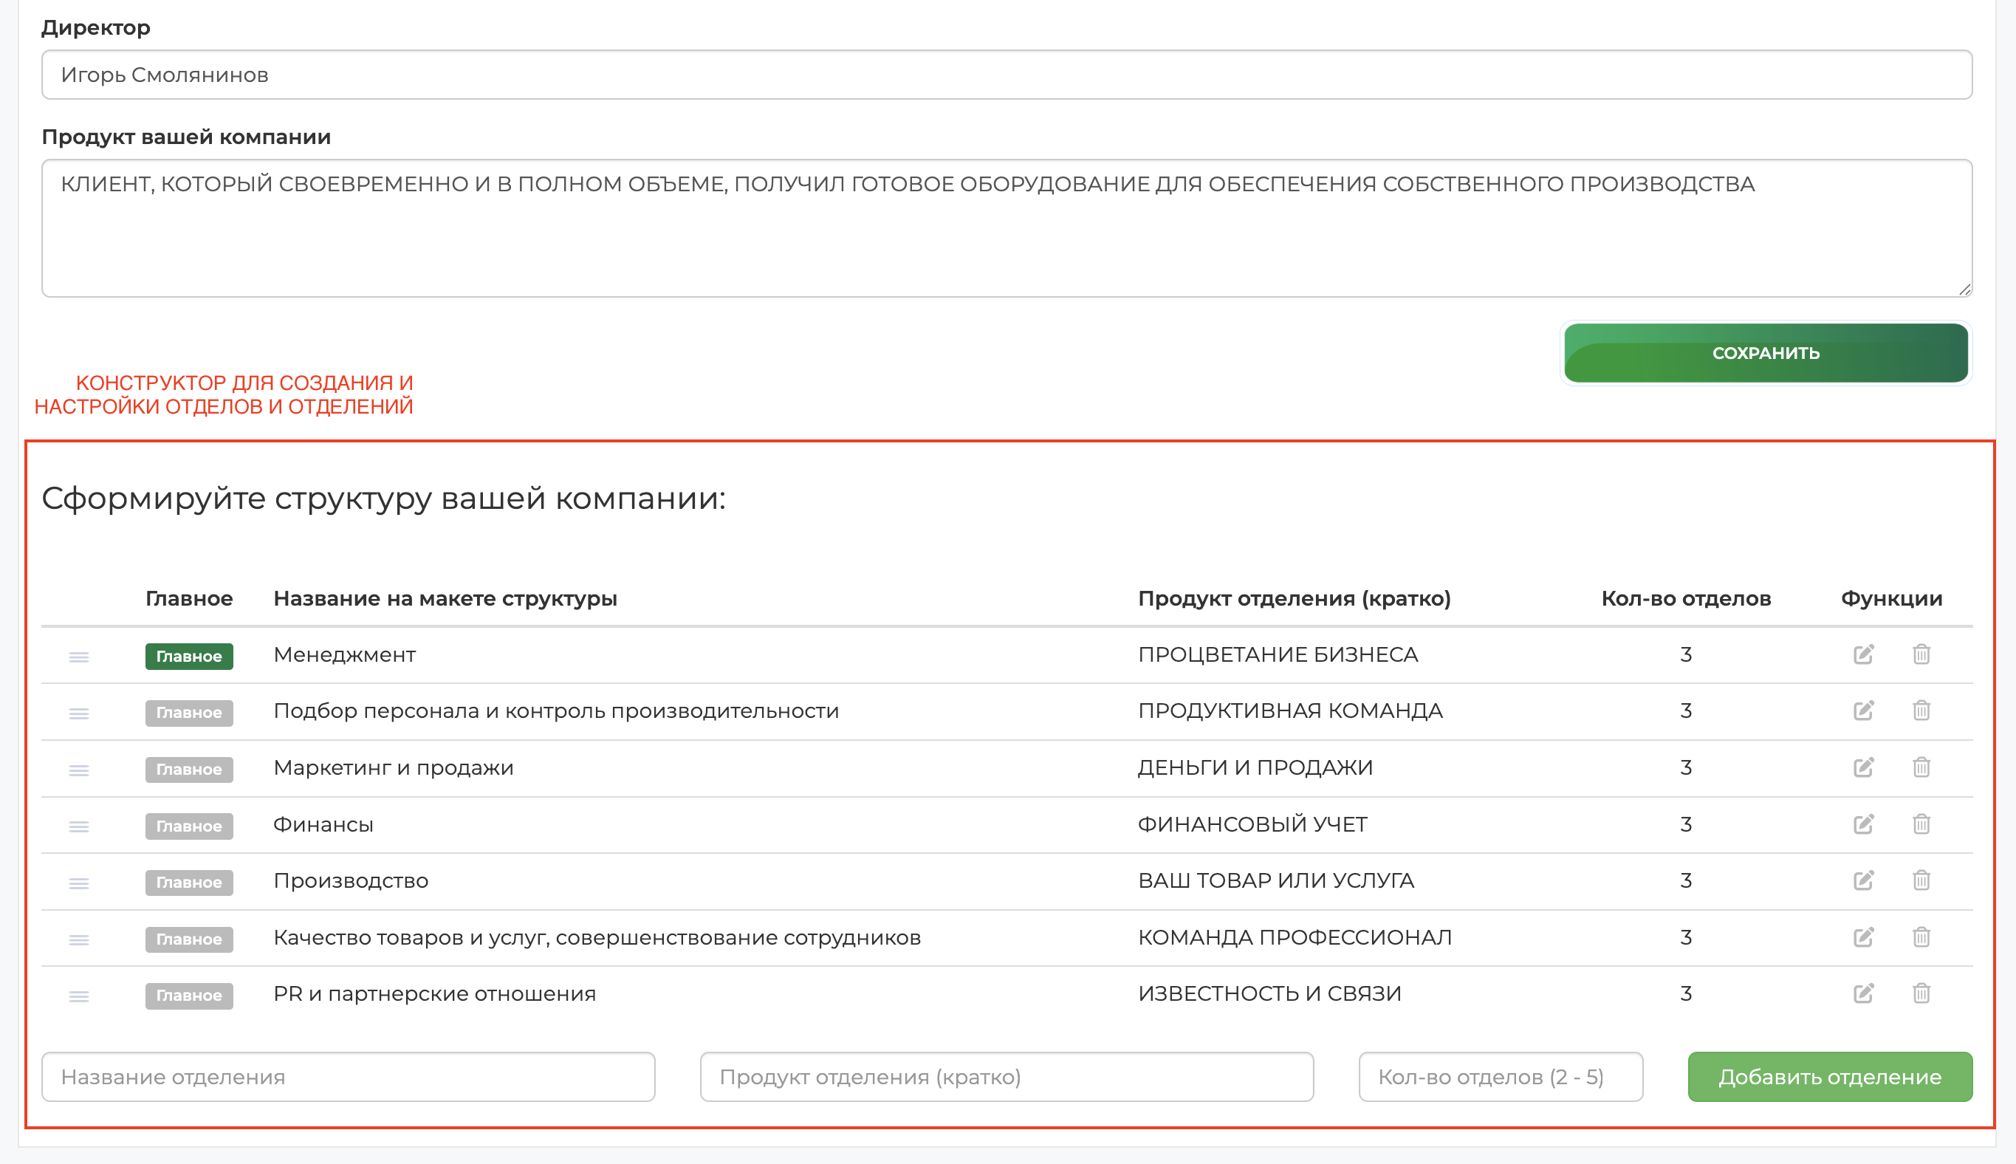
Task: Click the Название на макете структуры header
Action: (445, 599)
